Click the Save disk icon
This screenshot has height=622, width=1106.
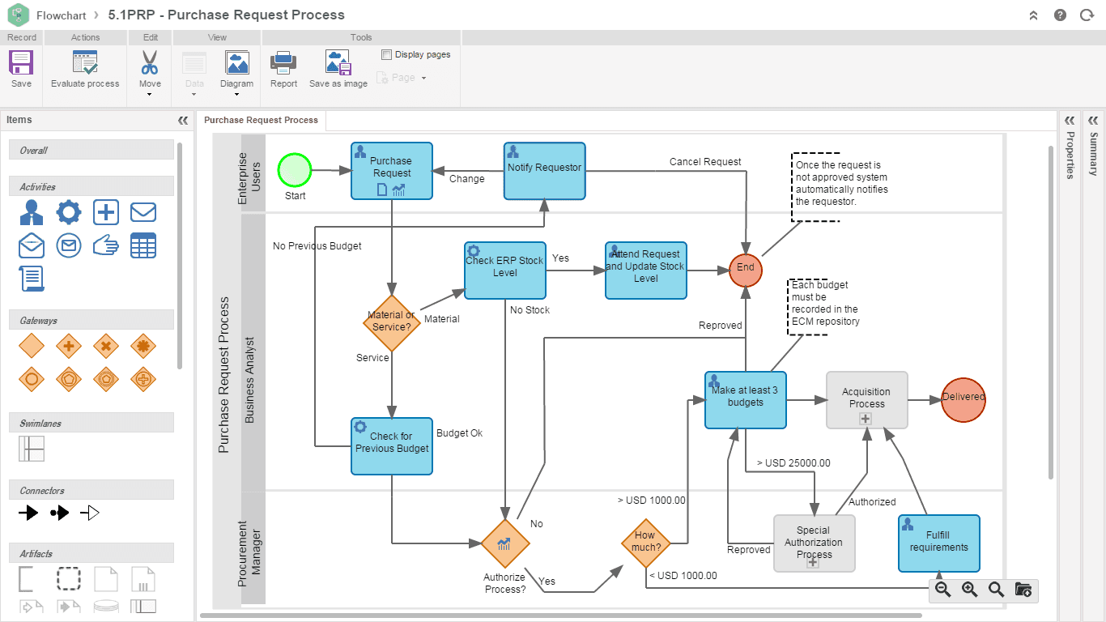(21, 62)
